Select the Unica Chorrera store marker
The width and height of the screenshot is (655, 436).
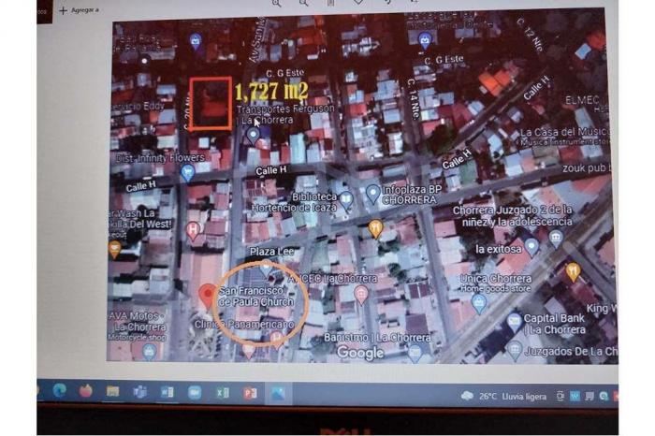point(479,302)
